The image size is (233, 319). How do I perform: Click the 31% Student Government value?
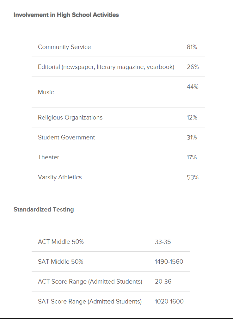point(192,138)
